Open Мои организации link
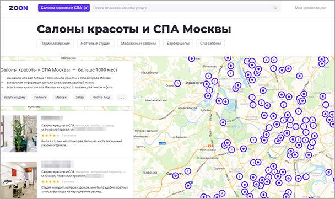The height and width of the screenshot is (199, 335). pyautogui.click(x=310, y=8)
